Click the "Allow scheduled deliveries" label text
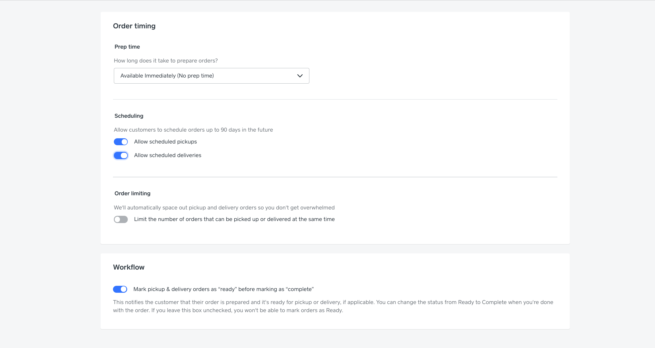Image resolution: width=655 pixels, height=348 pixels. point(167,155)
